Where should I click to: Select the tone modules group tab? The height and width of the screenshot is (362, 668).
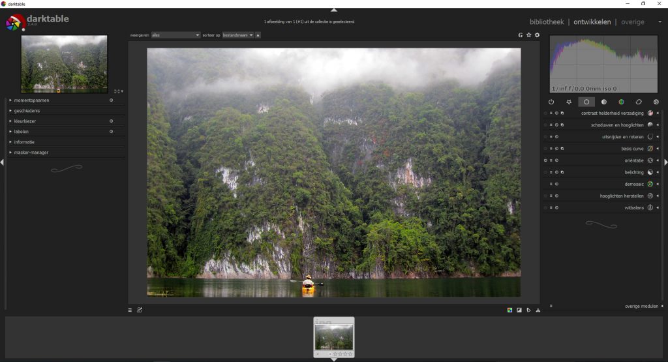603,102
